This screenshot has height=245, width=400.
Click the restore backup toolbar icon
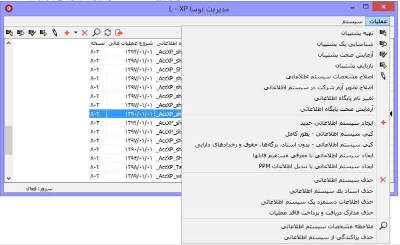pos(42,32)
